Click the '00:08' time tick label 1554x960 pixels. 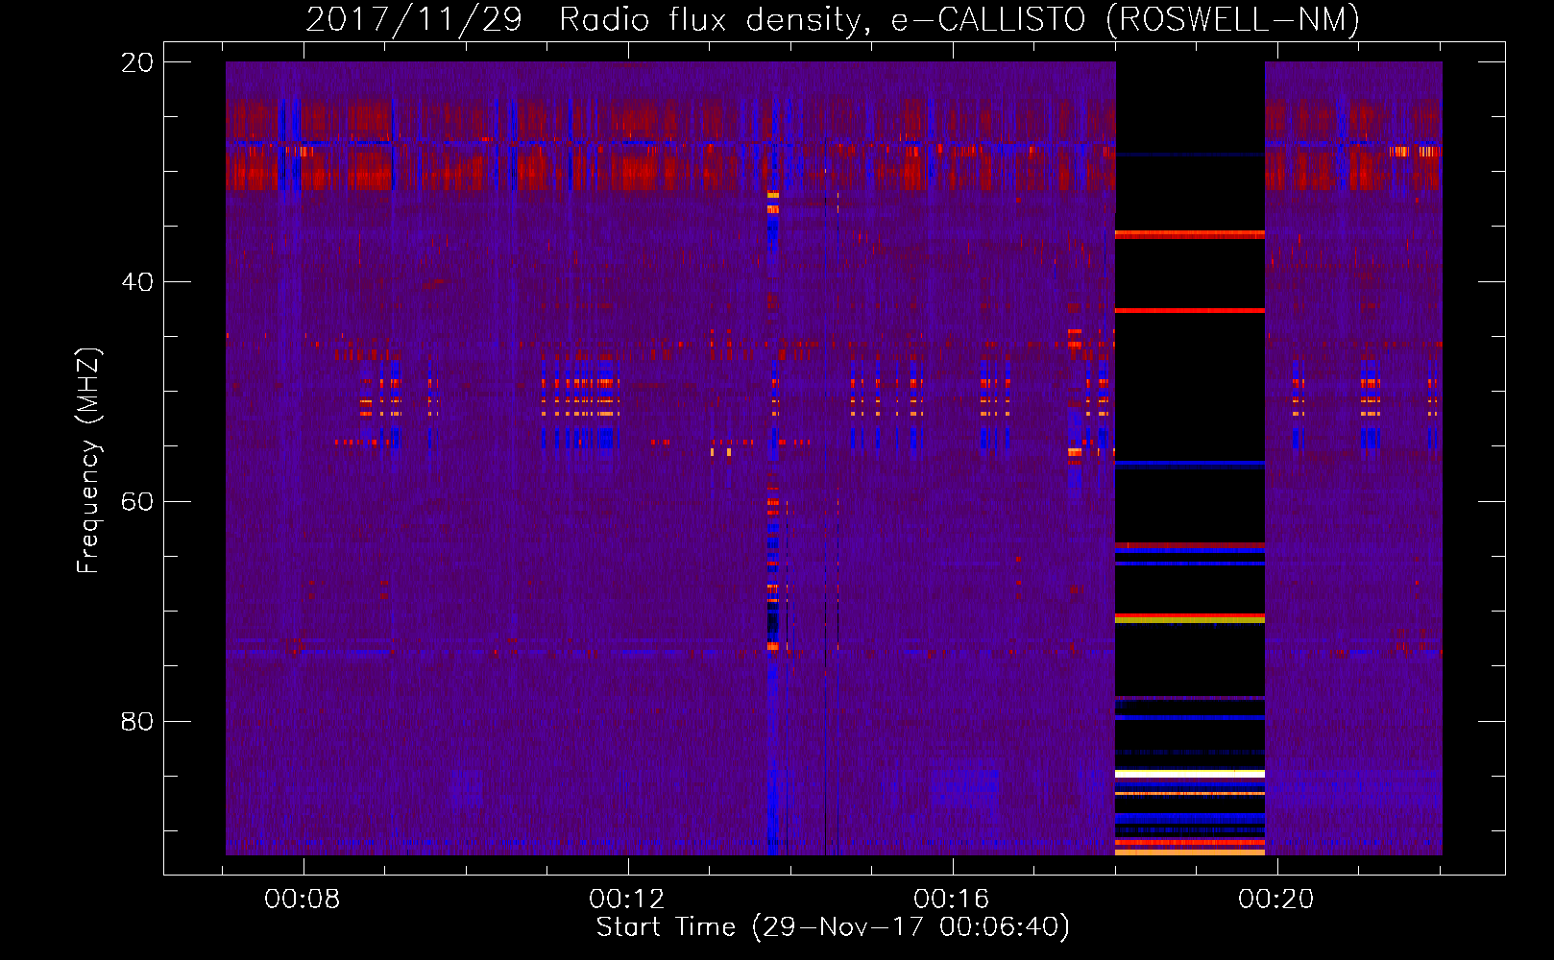coord(303,900)
